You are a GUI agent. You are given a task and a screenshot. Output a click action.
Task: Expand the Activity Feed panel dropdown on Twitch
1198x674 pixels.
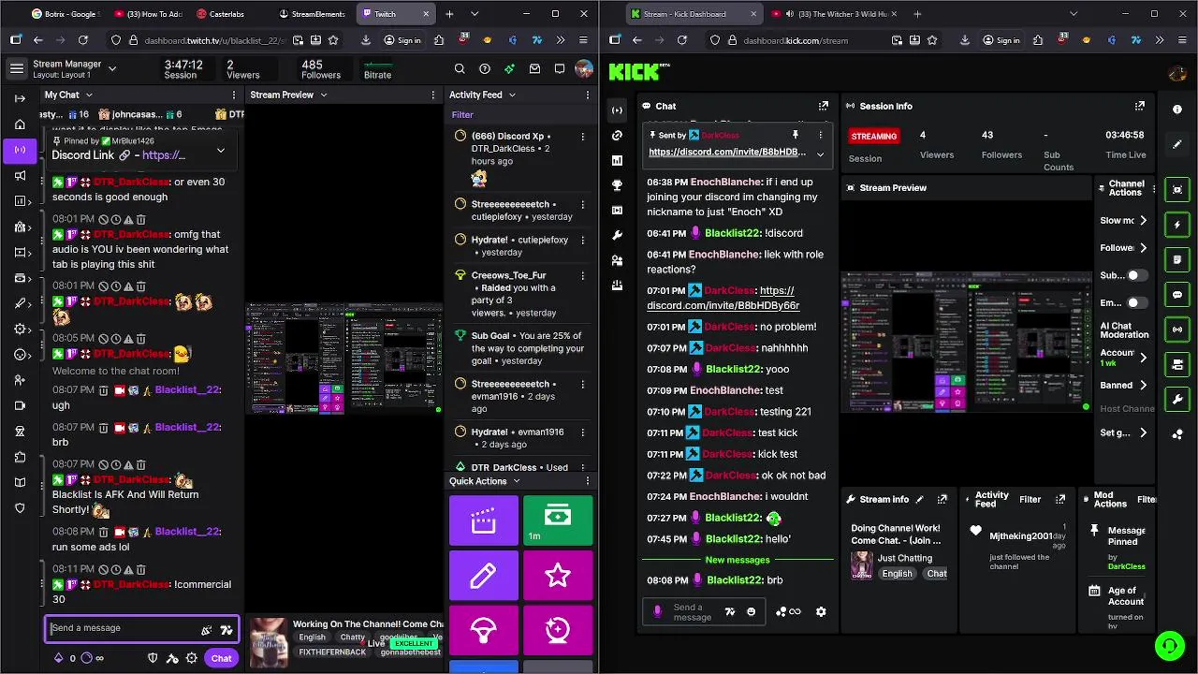(512, 95)
